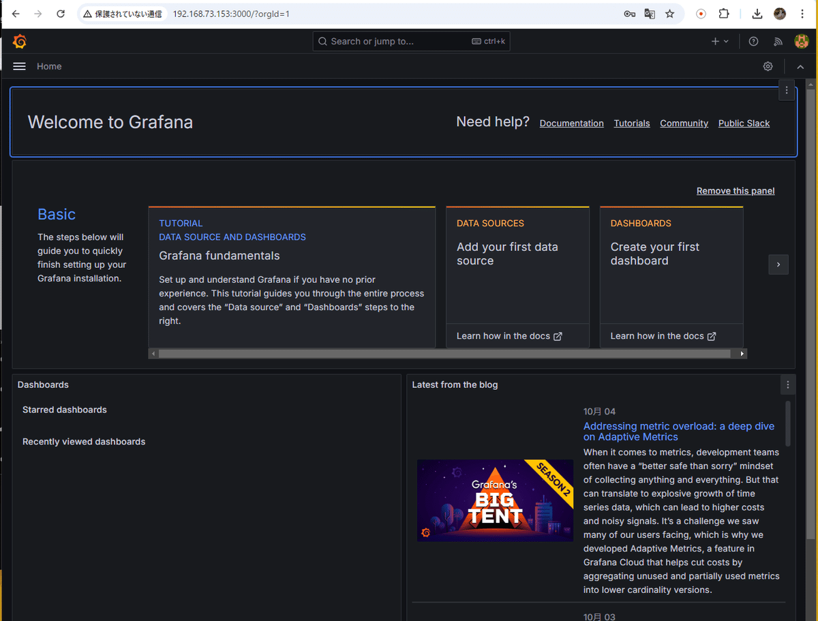818x621 pixels.
Task: Click the recording extension icon
Action: click(x=701, y=14)
